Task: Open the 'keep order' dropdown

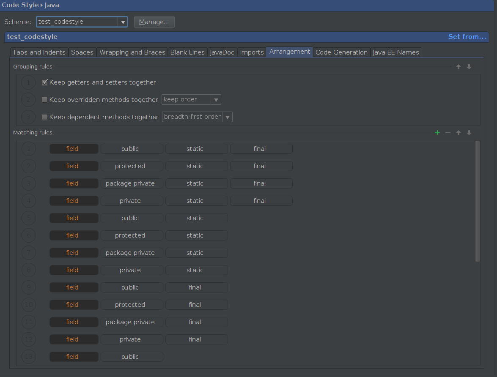Action: pyautogui.click(x=216, y=99)
